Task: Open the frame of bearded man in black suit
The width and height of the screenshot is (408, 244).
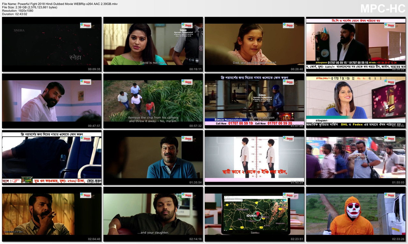Action: (356, 44)
